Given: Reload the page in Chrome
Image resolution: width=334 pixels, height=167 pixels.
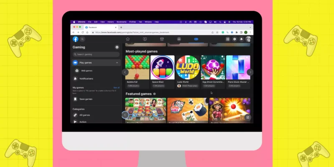Looking at the screenshot, I should click(83, 33).
